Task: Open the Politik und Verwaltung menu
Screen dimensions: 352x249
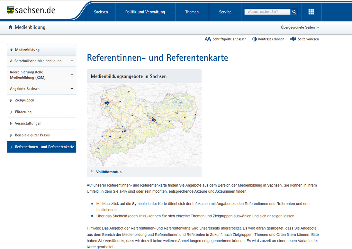Action: click(145, 12)
